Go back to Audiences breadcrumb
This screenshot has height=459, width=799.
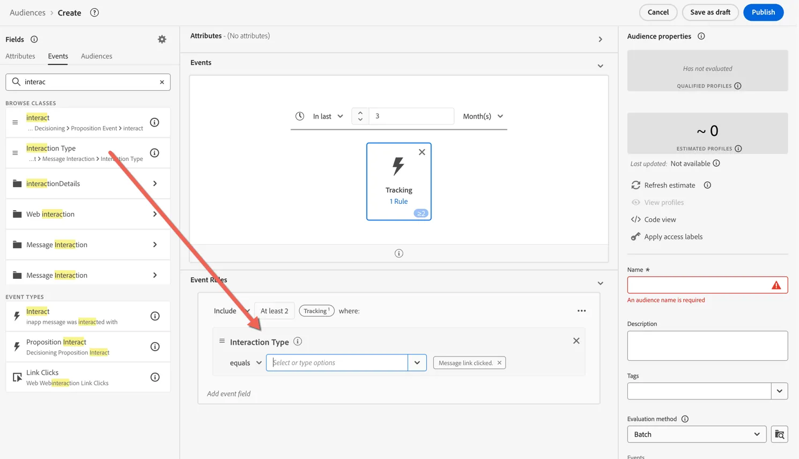[27, 12]
